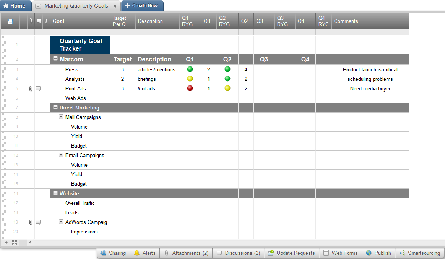
Task: Open Update Requests panel
Action: (291, 253)
